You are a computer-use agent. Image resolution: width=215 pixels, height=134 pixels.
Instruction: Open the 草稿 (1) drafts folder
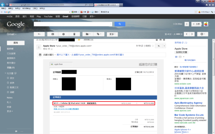(11, 68)
